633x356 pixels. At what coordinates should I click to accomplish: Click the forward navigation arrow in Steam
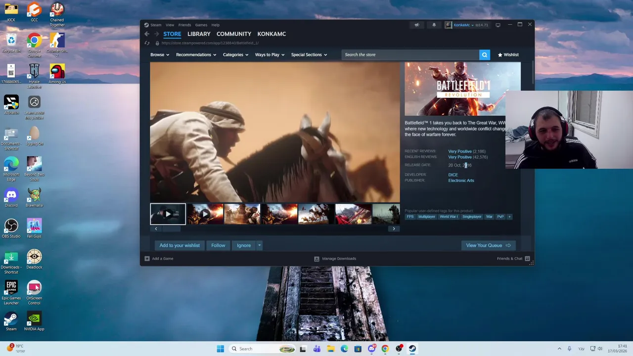point(157,34)
